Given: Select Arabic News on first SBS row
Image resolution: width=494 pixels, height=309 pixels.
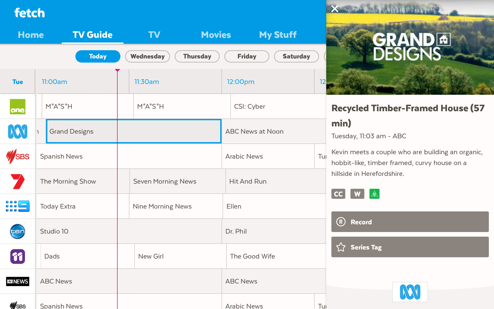Looking at the screenshot, I should (268, 156).
